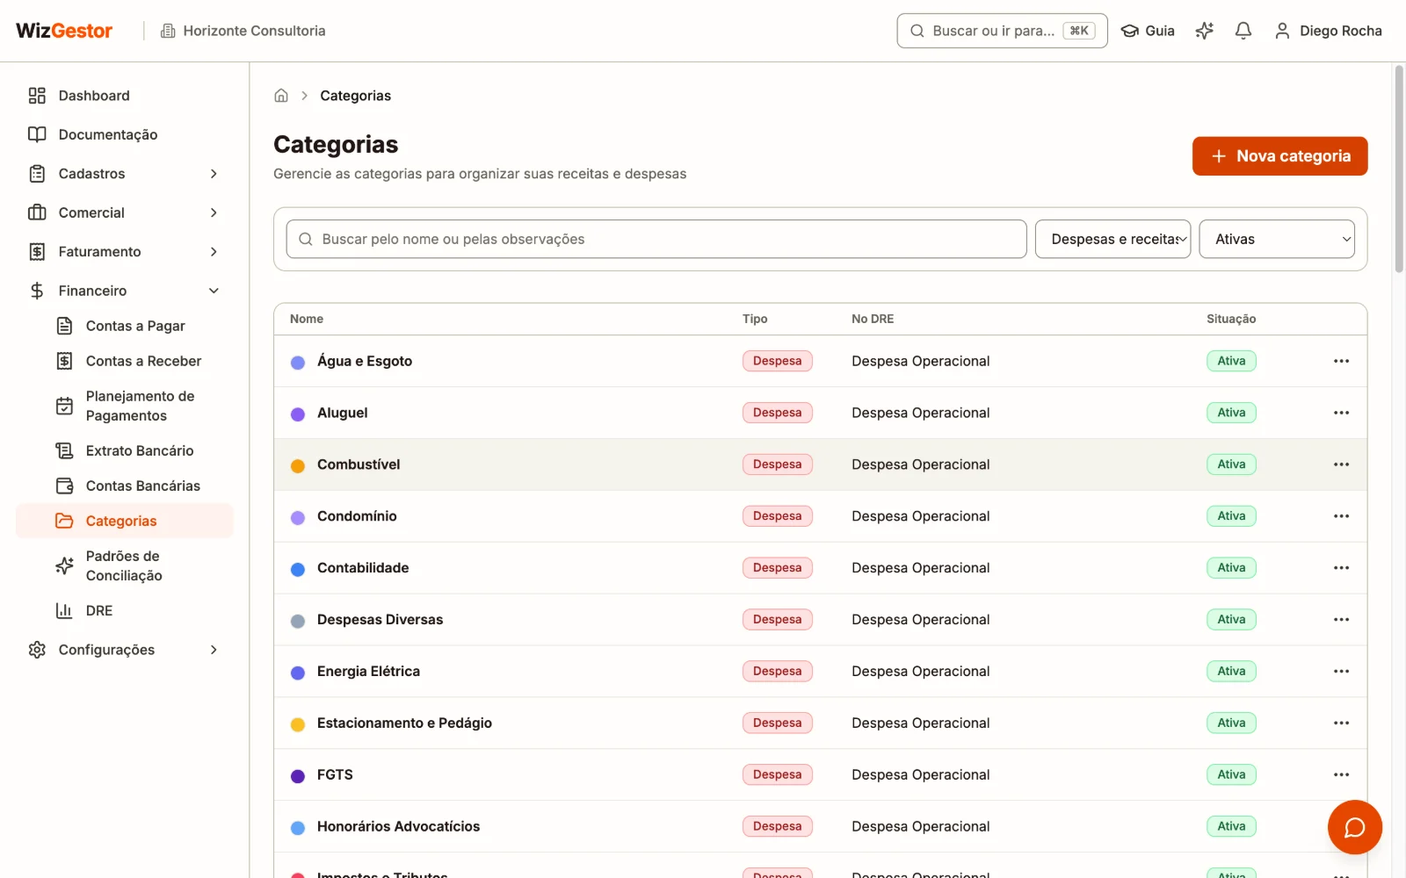Open row actions for Estacionamento e Pedágio
Screen dimensions: 1406x878
[1341, 723]
